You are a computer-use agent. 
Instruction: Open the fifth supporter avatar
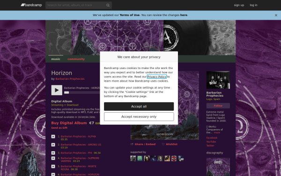[160, 159]
